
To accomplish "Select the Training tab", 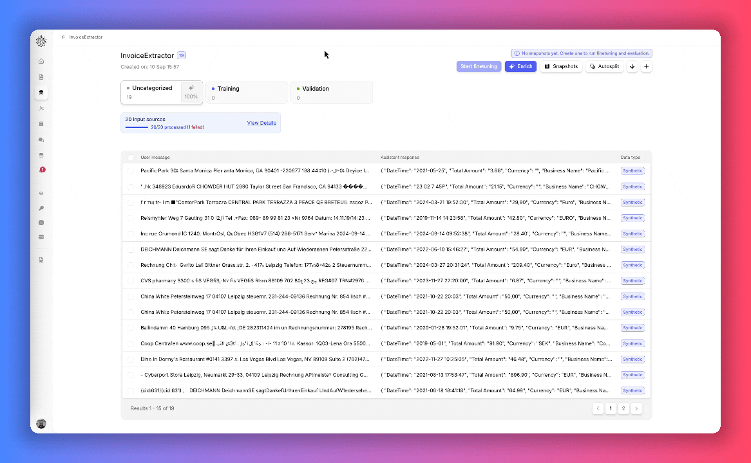I will pos(247,93).
